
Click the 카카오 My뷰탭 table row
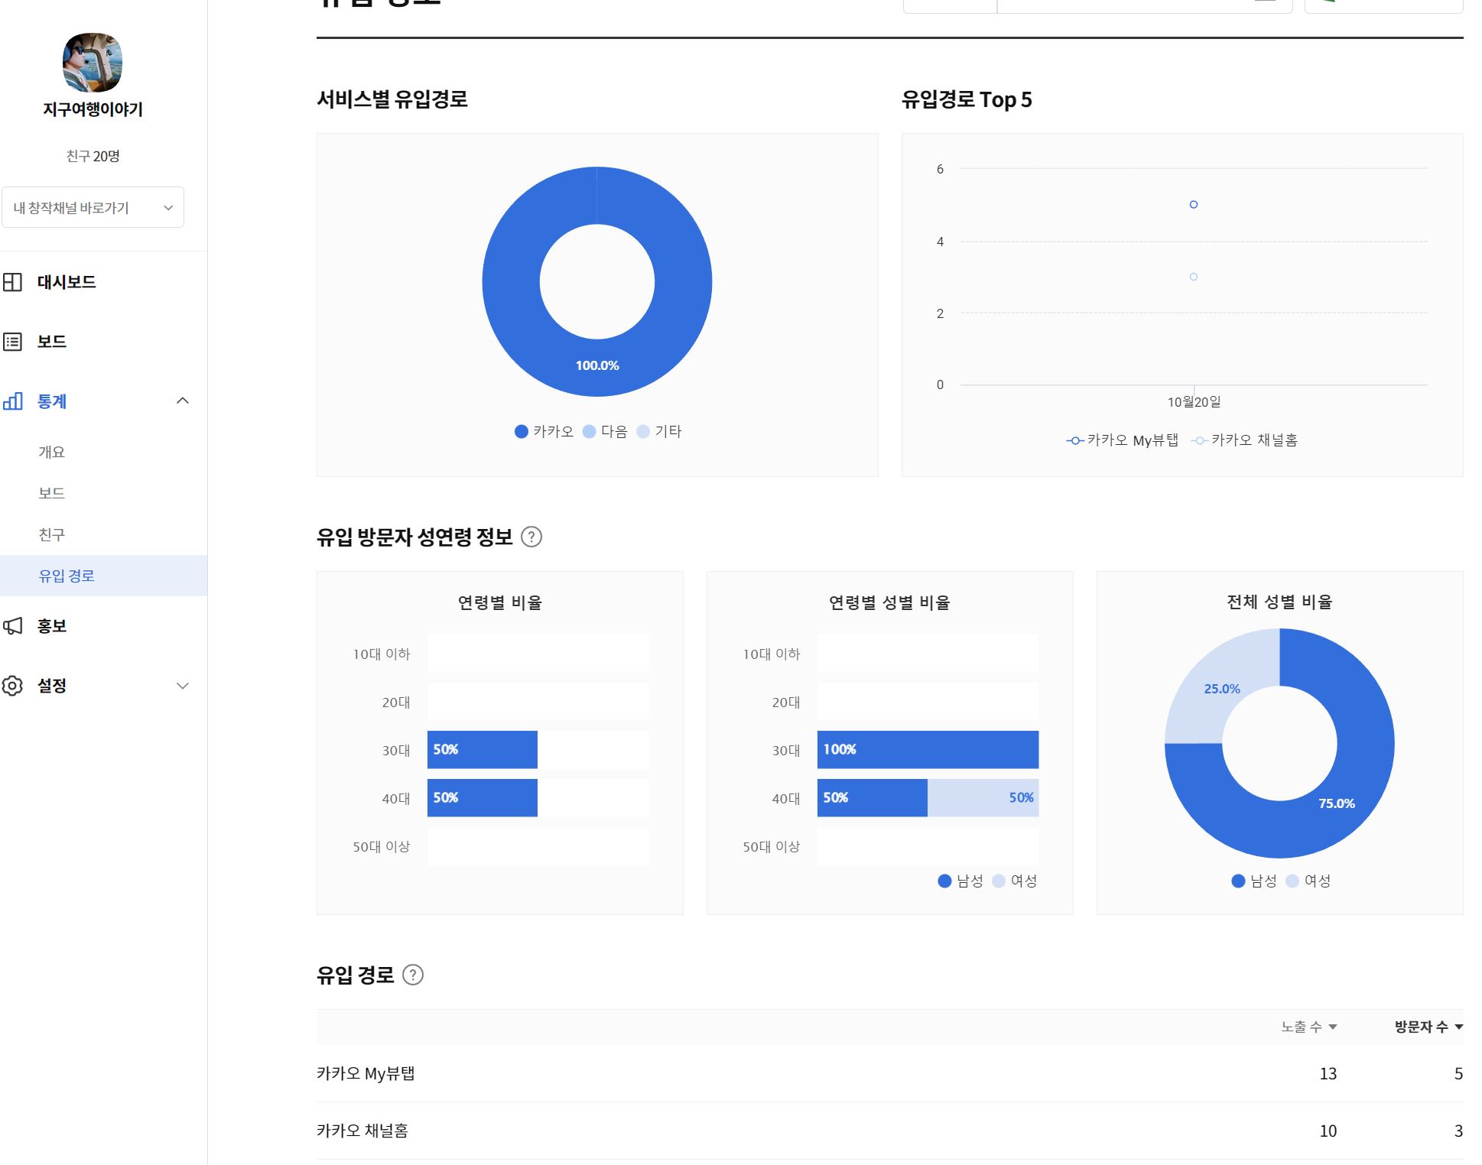(x=366, y=1074)
